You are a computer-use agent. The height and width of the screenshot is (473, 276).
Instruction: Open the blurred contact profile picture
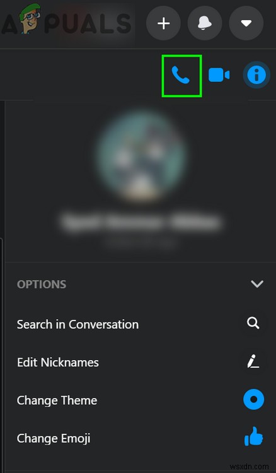click(x=141, y=155)
